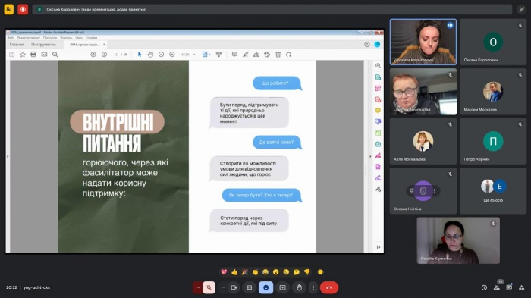
Task: Open the 'Ще 65 осіб' participants tile
Action: 493,190
